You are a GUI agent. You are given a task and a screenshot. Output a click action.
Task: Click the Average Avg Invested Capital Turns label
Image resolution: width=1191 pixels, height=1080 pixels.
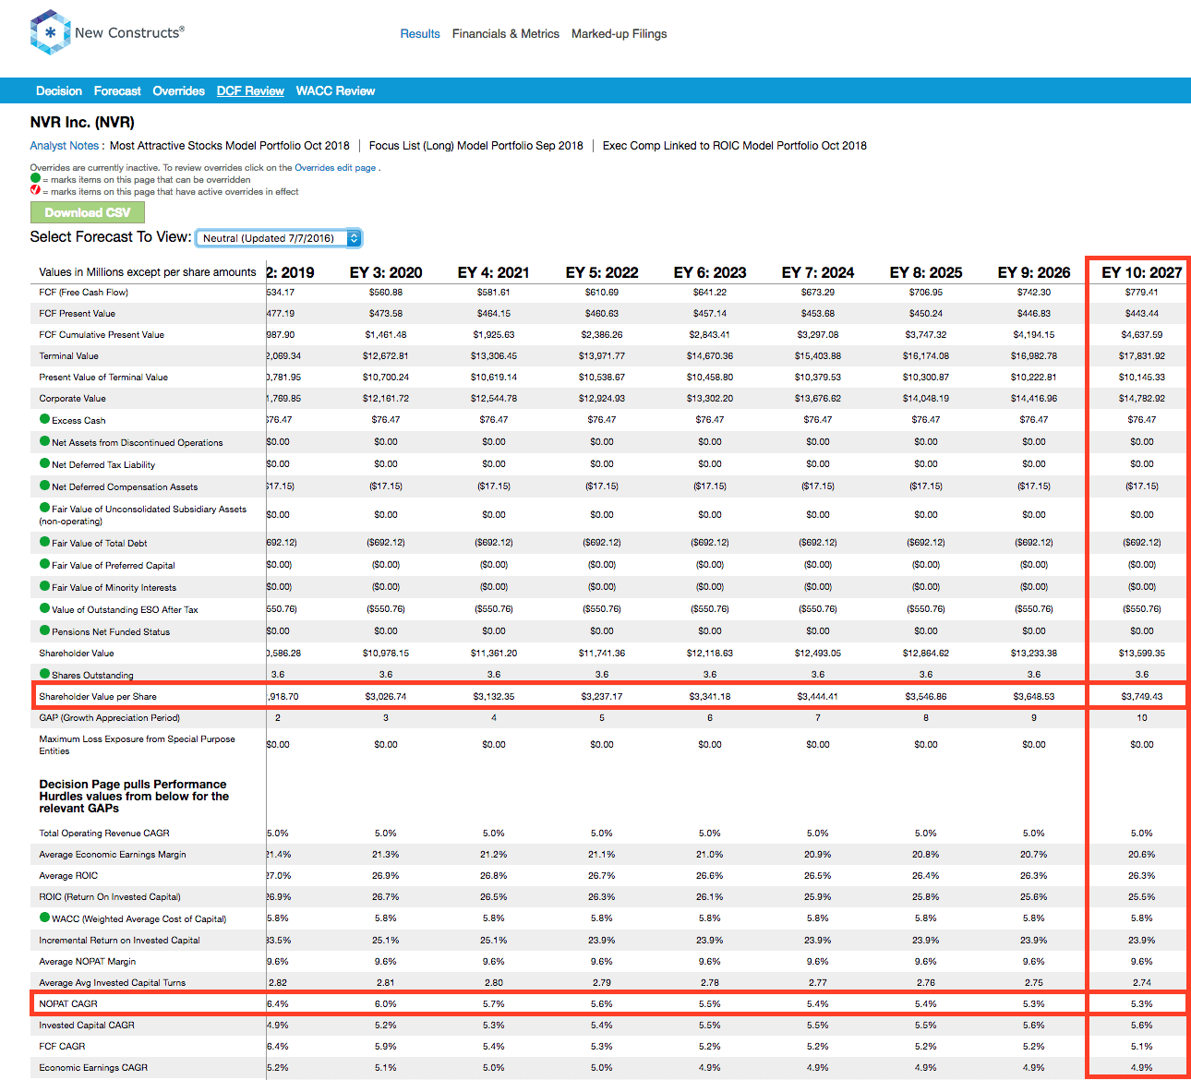pos(112,983)
